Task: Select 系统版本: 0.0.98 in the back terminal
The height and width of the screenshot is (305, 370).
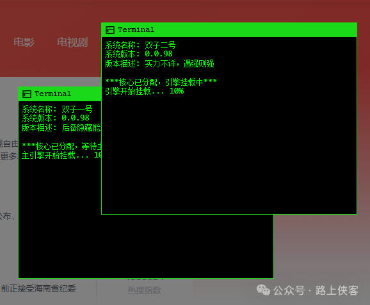Action: [56, 118]
